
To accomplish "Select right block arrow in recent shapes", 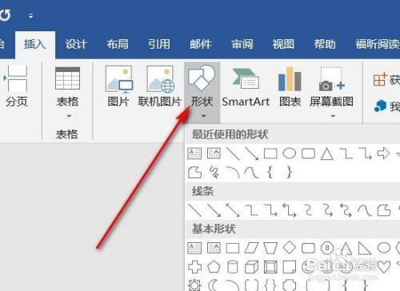I will (x=383, y=153).
